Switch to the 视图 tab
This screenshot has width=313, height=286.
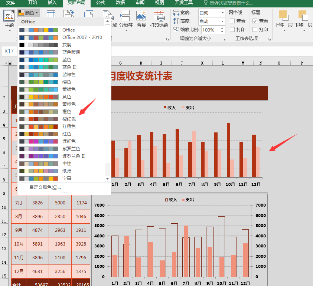coord(160,3)
